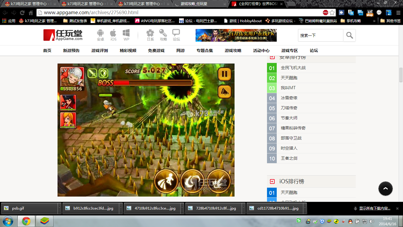This screenshot has height=227, width=403.
Task: Click the blue arrow extension icon
Action: pyautogui.click(x=341, y=12)
